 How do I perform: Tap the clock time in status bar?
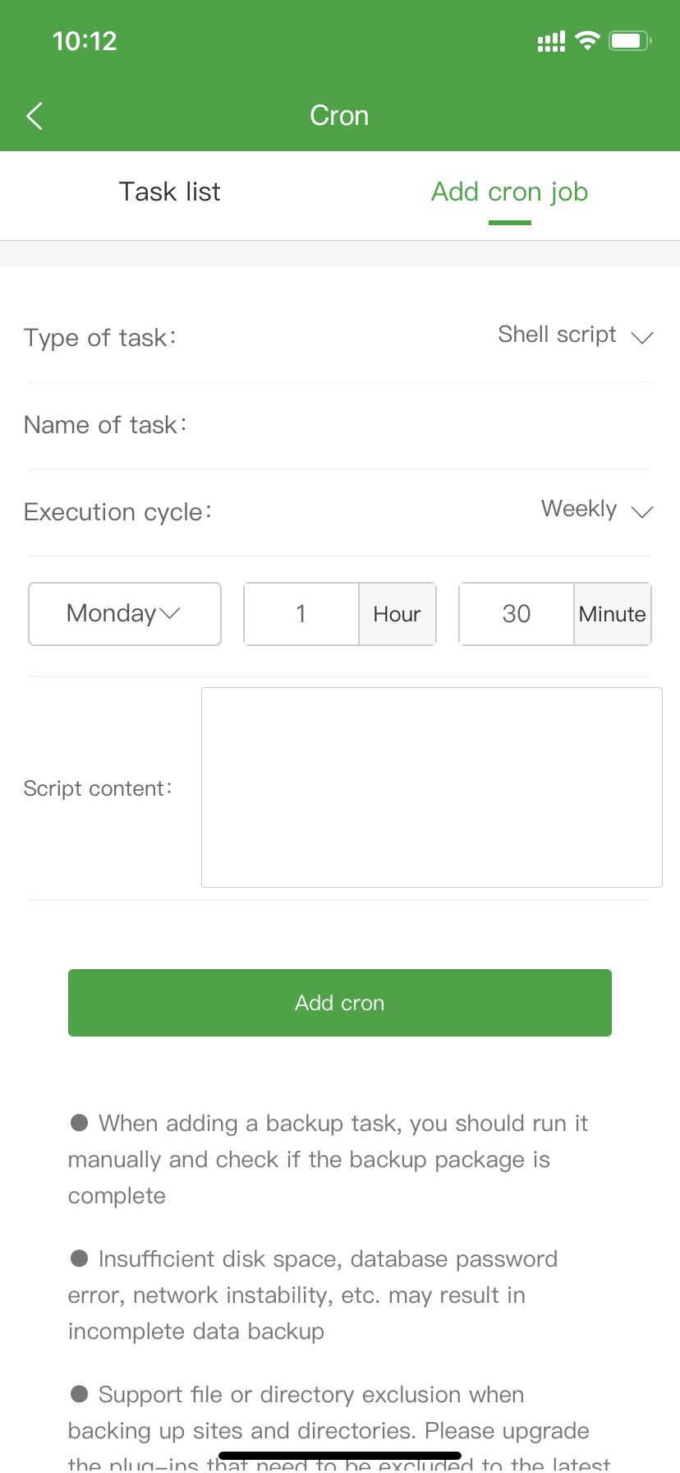85,41
